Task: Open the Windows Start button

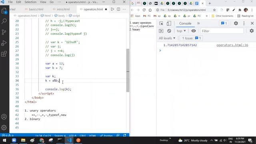Action: pos(4,140)
